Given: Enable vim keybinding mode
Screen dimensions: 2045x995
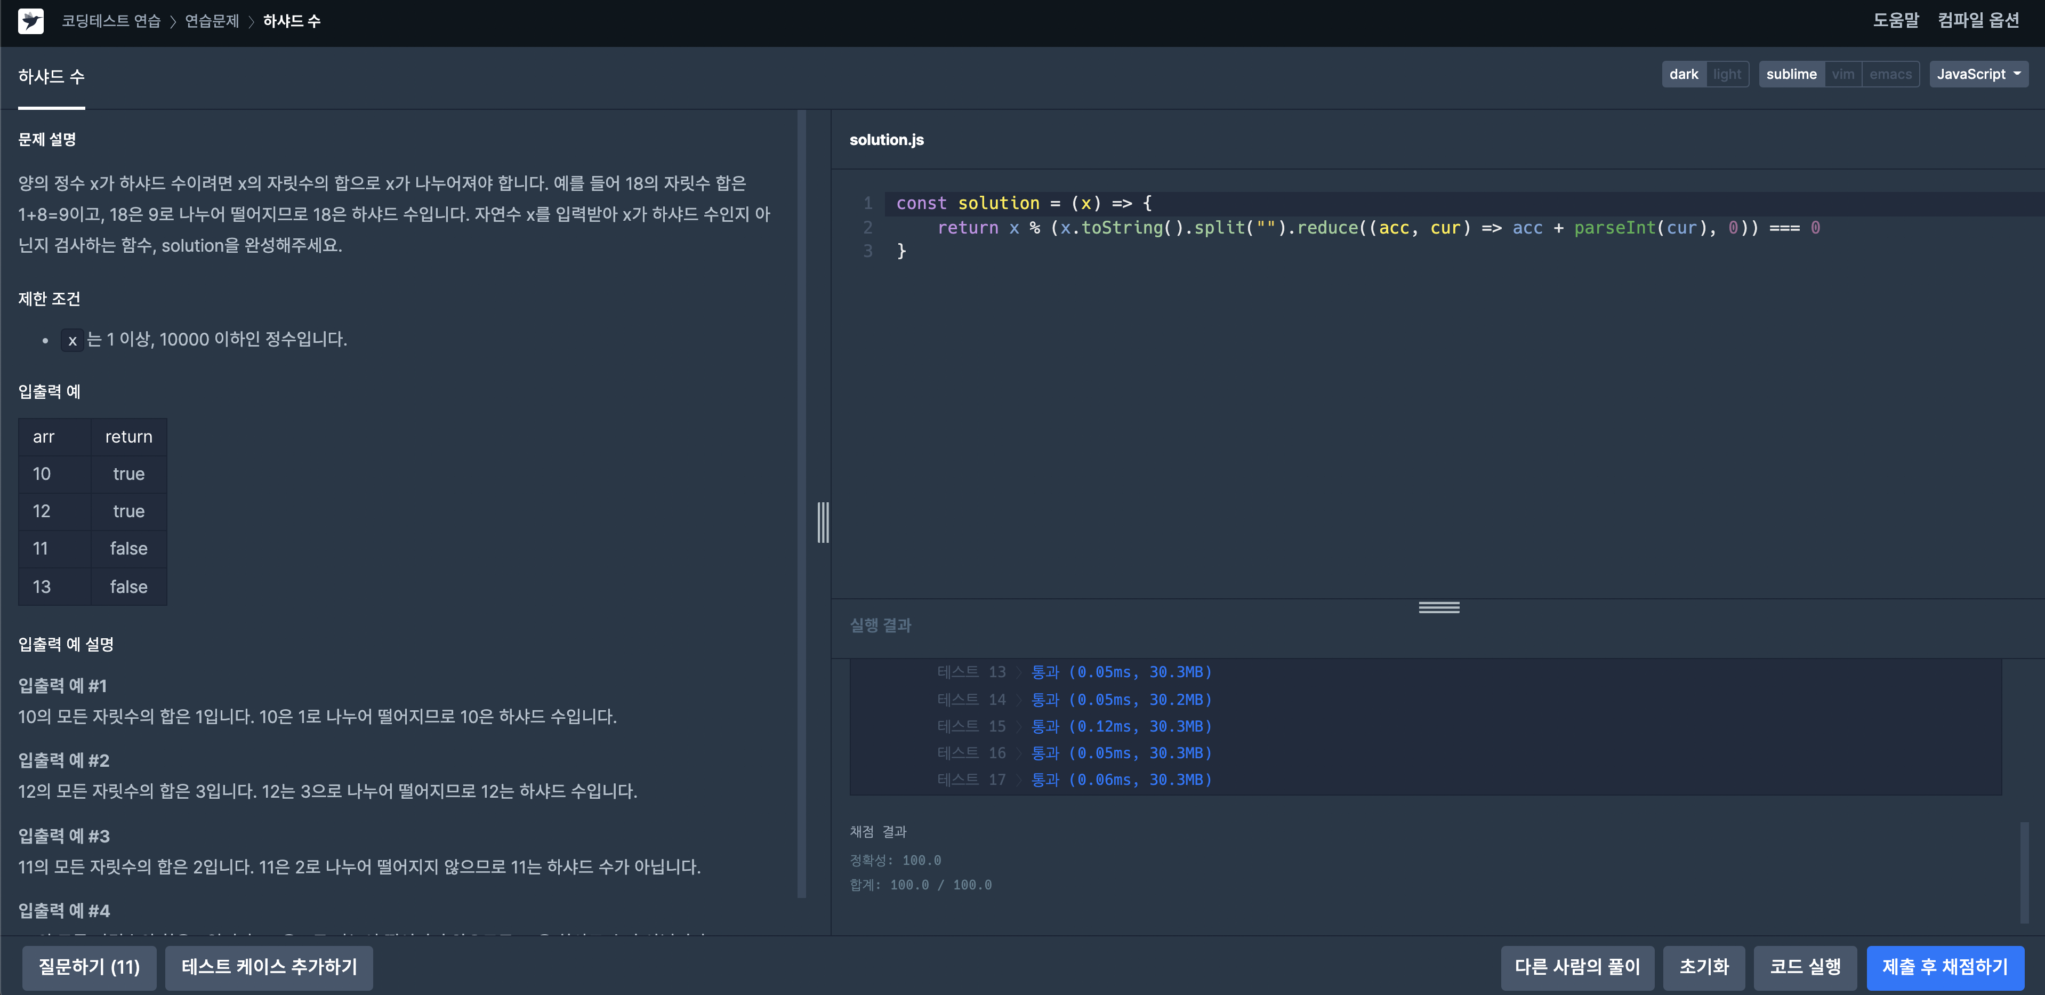Looking at the screenshot, I should tap(1842, 74).
